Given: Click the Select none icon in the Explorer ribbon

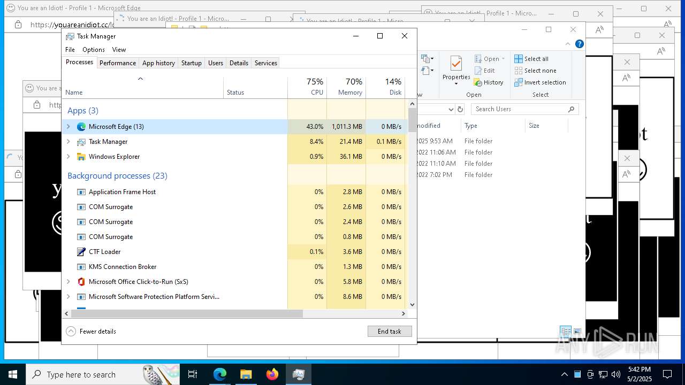Looking at the screenshot, I should point(519,71).
